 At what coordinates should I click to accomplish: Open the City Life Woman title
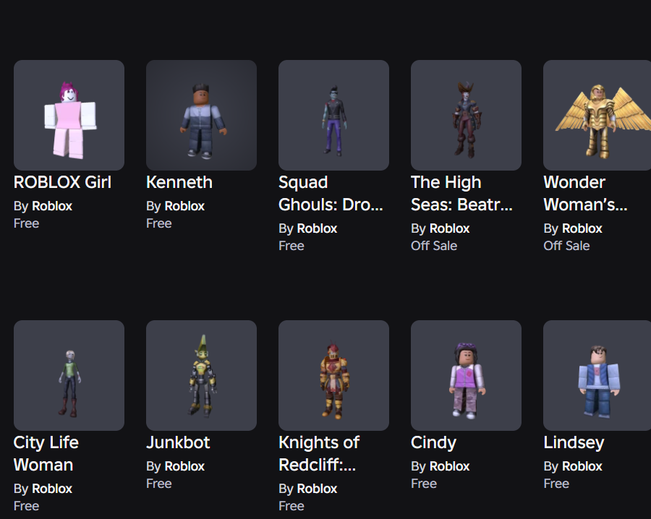(x=46, y=454)
